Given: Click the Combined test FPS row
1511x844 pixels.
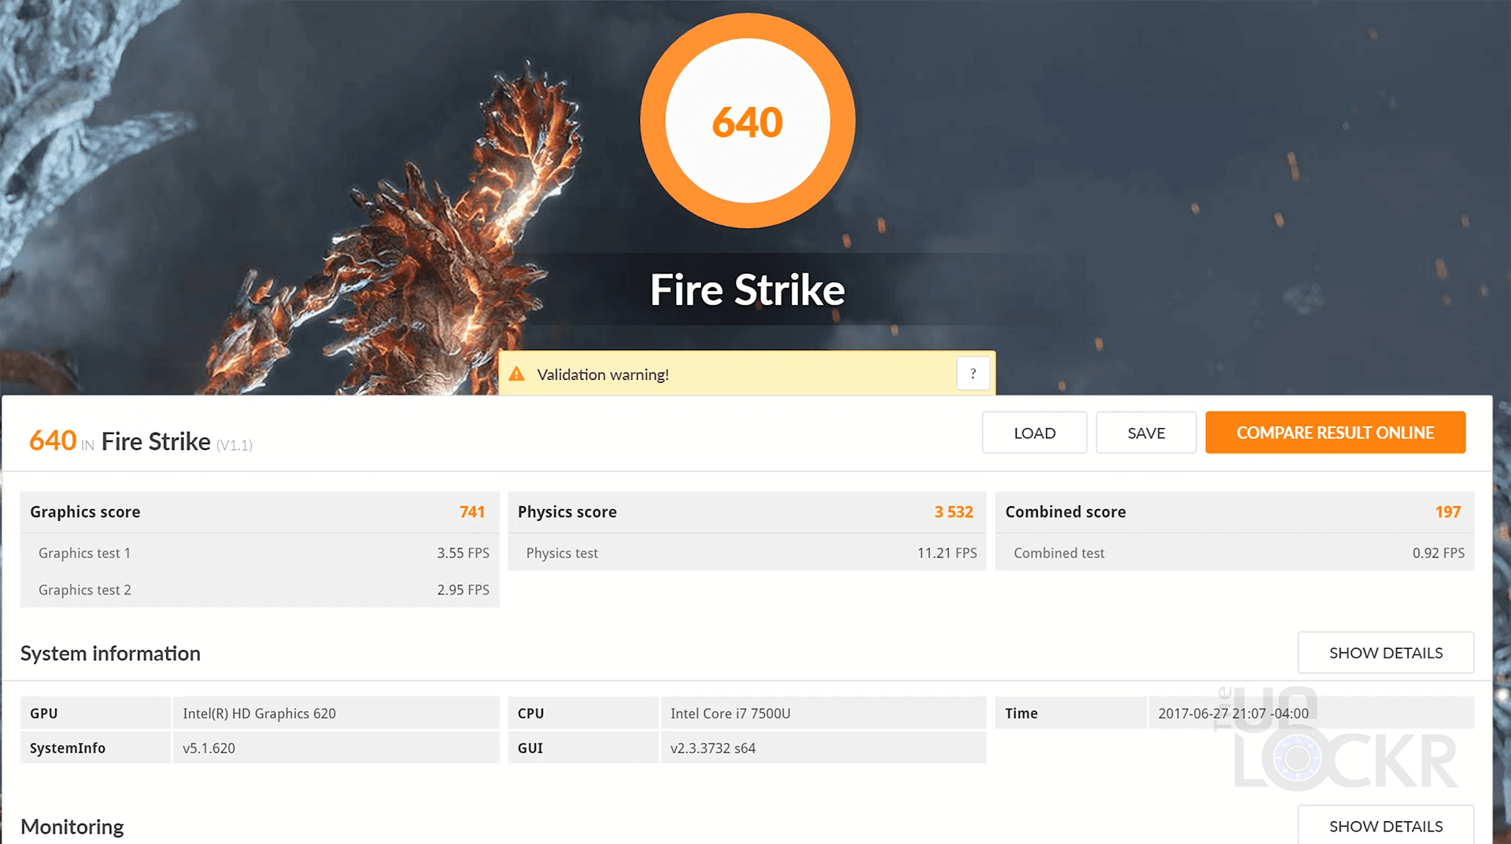Looking at the screenshot, I should coord(1233,553).
